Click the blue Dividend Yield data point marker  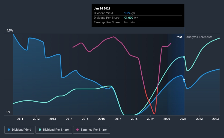(184, 80)
